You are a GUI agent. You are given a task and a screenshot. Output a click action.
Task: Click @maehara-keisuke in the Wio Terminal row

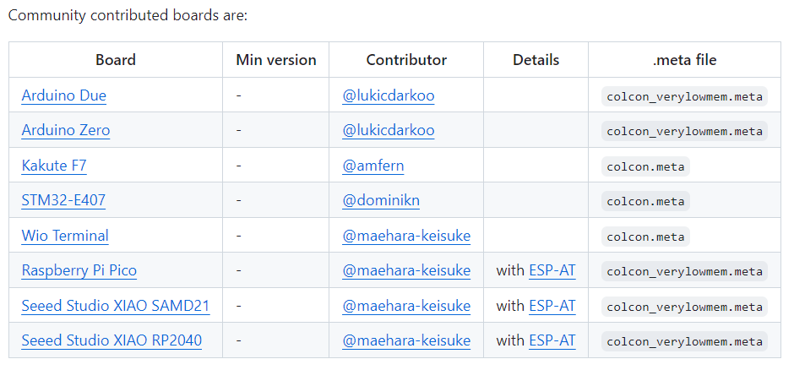point(406,236)
